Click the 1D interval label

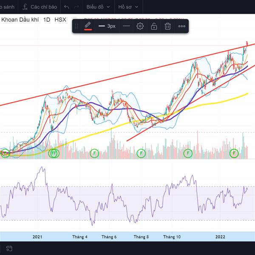tap(47, 20)
